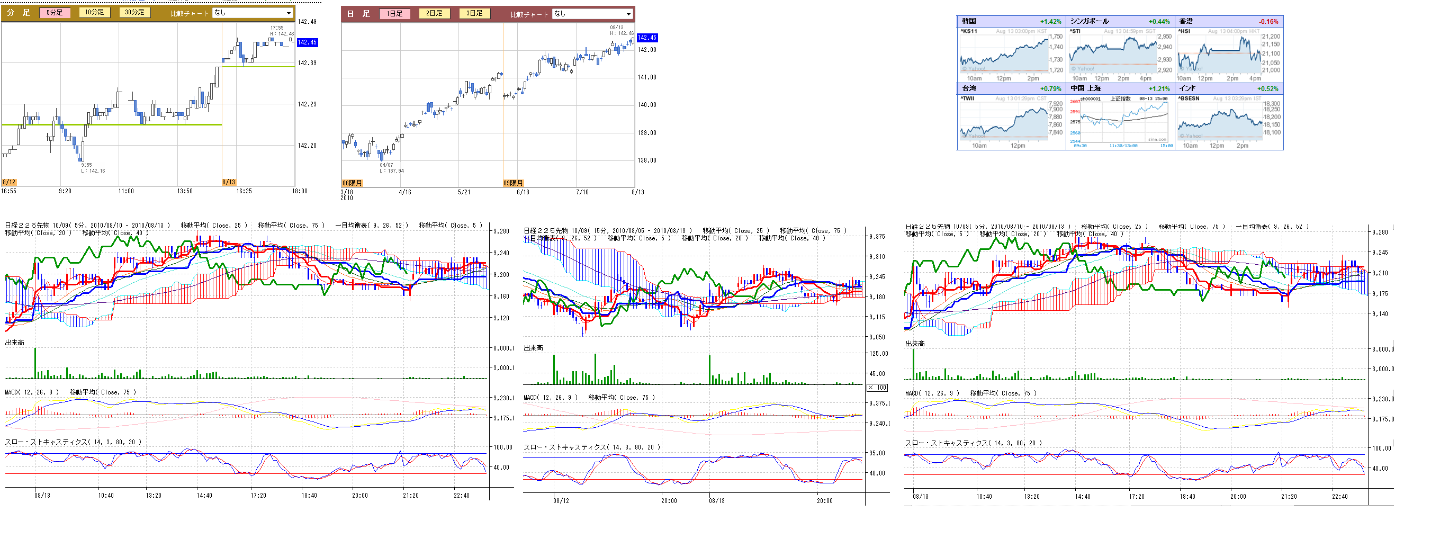The width and height of the screenshot is (1440, 539).
Task: Open the 台湾 TWII index chart
Action: (x=1004, y=121)
